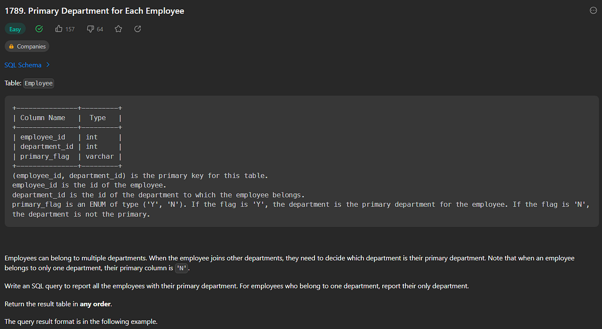Click the green solved checkmark icon
The image size is (602, 329).
(39, 29)
